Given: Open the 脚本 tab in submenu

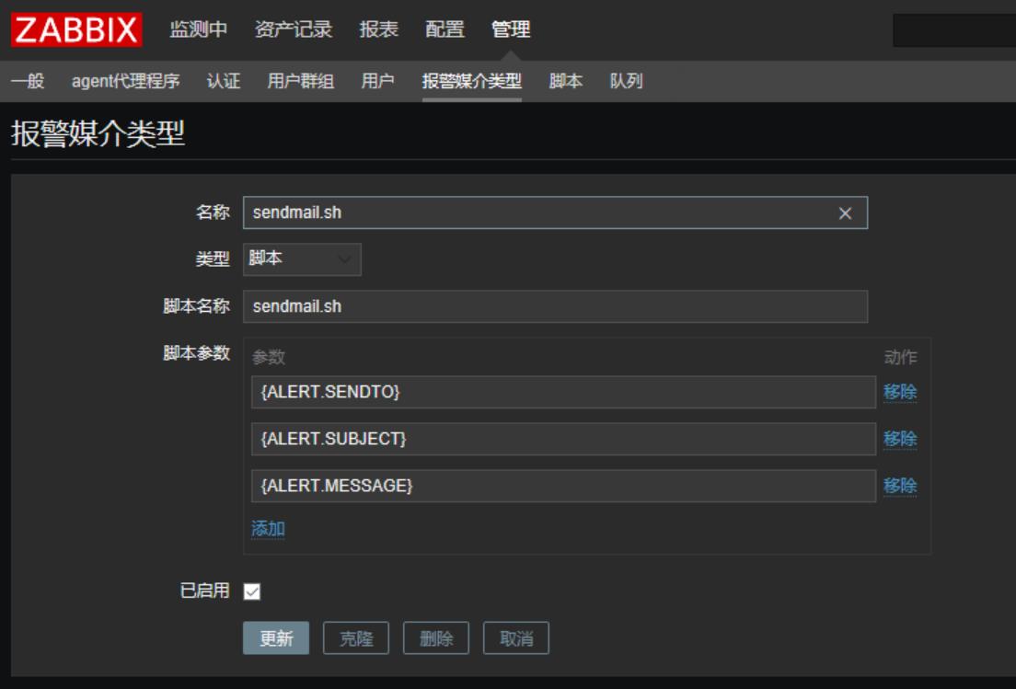Looking at the screenshot, I should [x=566, y=81].
